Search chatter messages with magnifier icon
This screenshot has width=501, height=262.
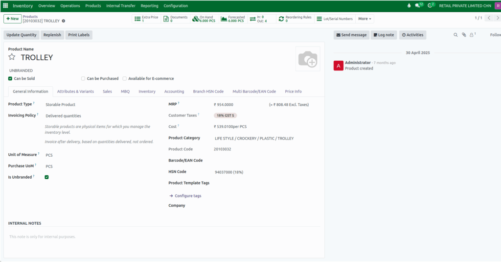[455, 35]
